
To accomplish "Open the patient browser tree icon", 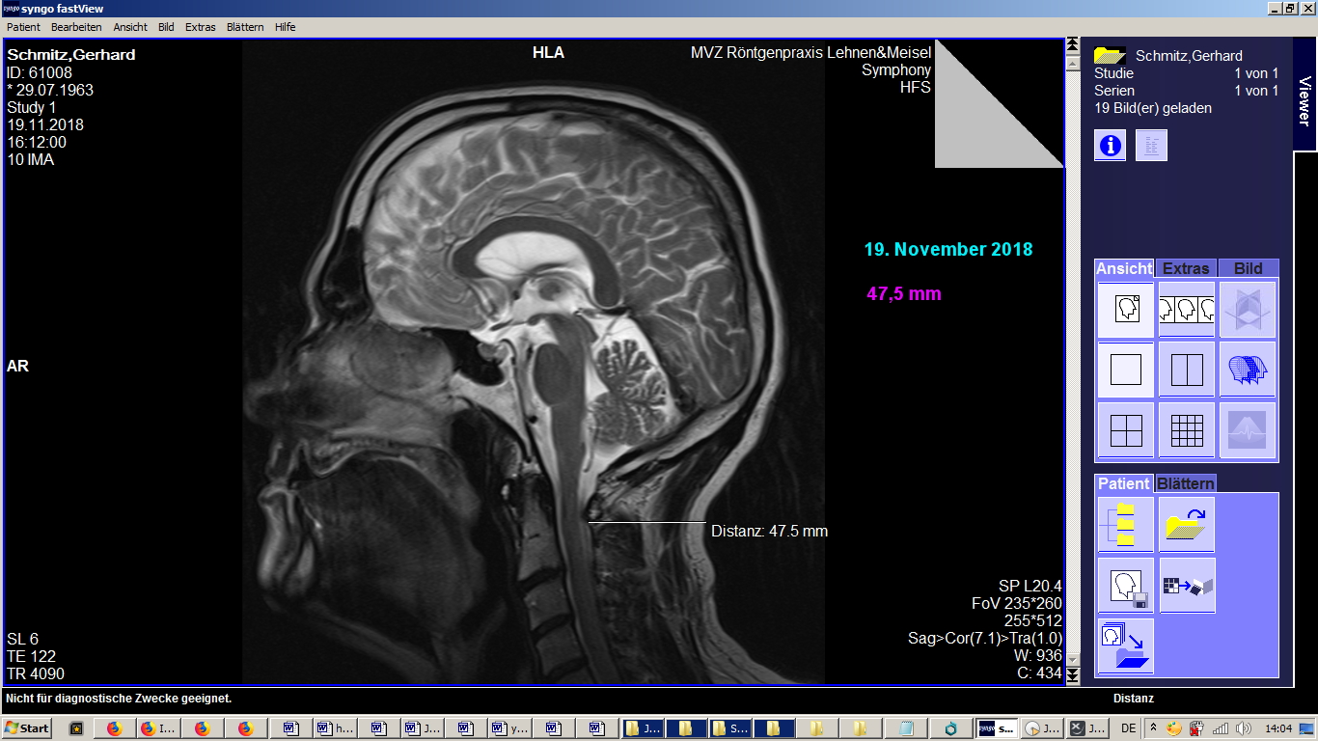I will (x=1125, y=525).
